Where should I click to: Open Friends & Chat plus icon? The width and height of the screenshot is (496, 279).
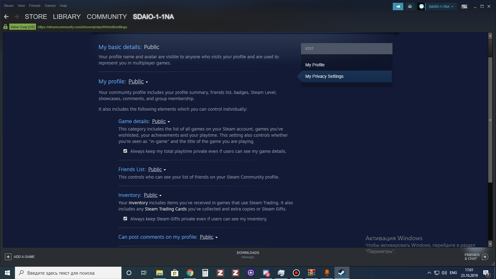point(485,257)
